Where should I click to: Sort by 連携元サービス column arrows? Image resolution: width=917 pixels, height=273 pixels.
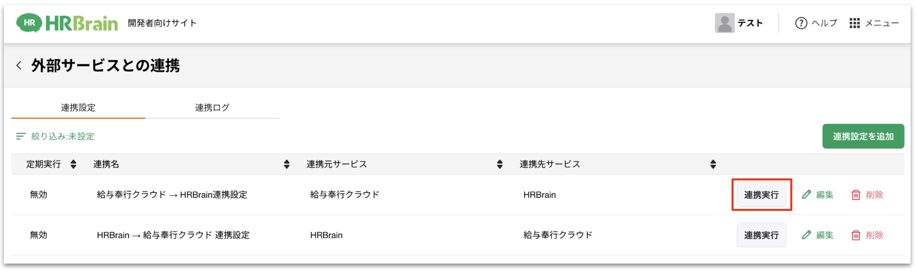[500, 164]
